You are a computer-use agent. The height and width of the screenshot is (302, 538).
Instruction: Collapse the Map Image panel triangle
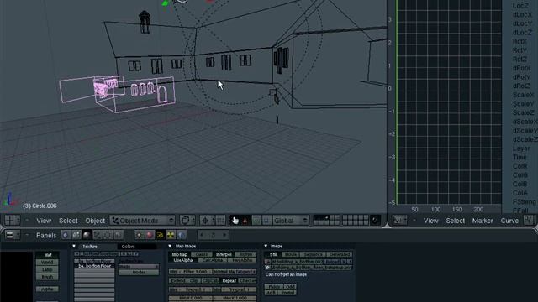coord(170,246)
